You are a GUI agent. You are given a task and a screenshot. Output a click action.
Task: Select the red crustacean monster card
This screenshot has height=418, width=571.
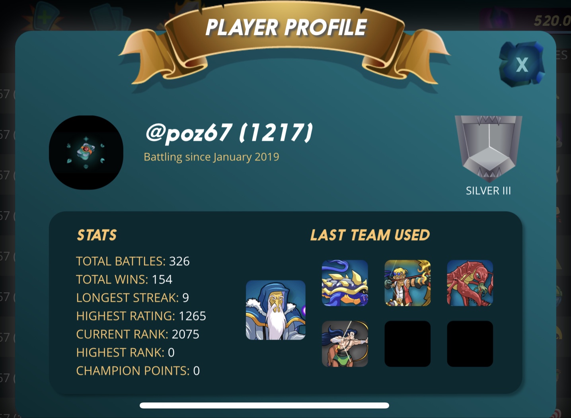[470, 283]
